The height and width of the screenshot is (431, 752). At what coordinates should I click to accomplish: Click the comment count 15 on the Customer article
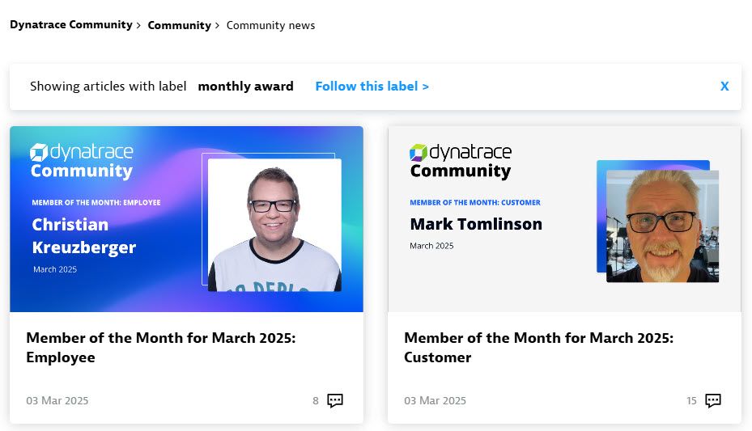pyautogui.click(x=691, y=400)
